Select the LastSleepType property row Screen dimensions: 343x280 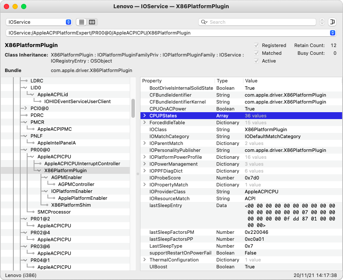point(241,246)
